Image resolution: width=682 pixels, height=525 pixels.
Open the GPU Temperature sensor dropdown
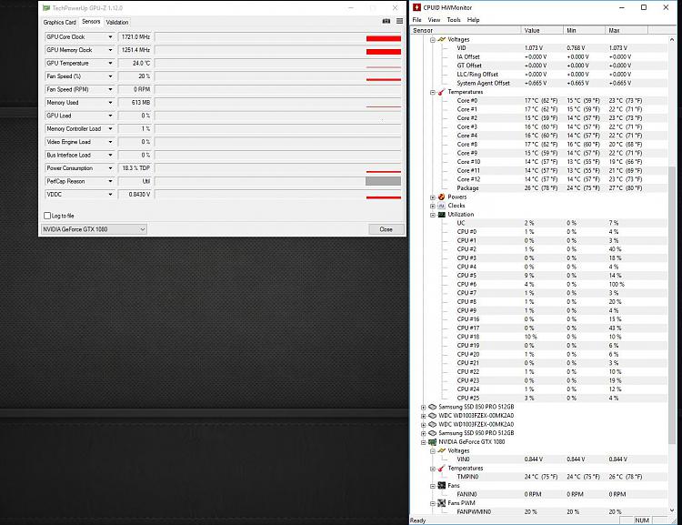pos(110,63)
